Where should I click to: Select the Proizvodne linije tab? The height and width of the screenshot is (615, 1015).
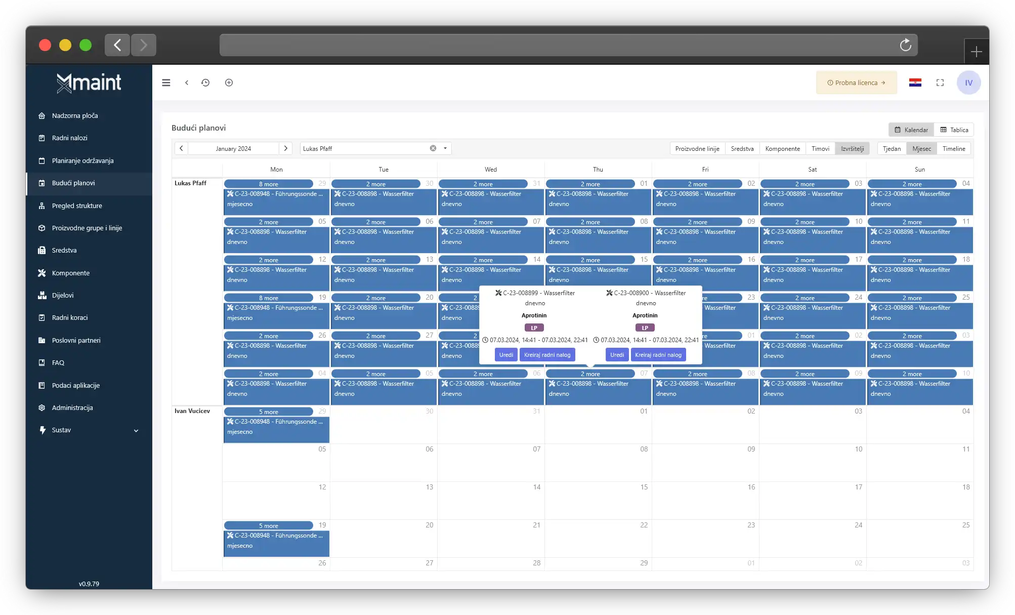(697, 148)
